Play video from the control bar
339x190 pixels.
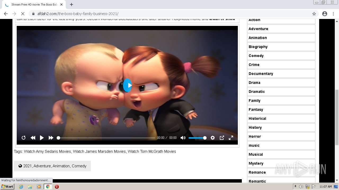pos(42,138)
